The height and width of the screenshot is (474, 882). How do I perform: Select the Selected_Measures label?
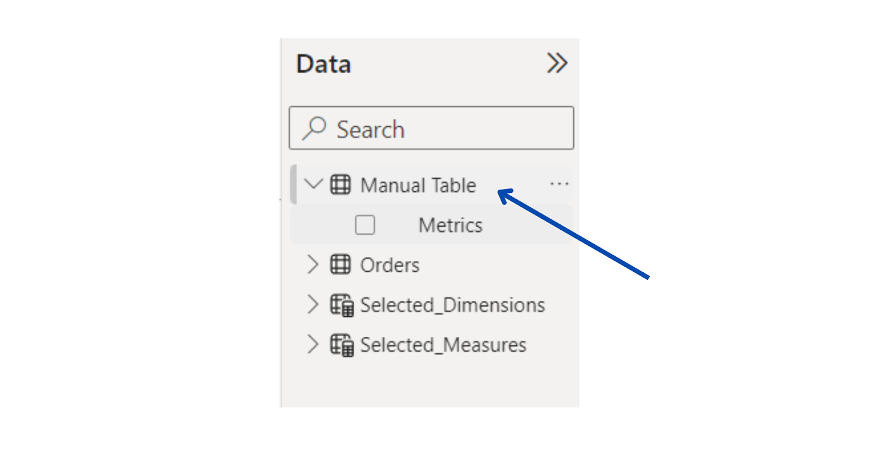443,345
